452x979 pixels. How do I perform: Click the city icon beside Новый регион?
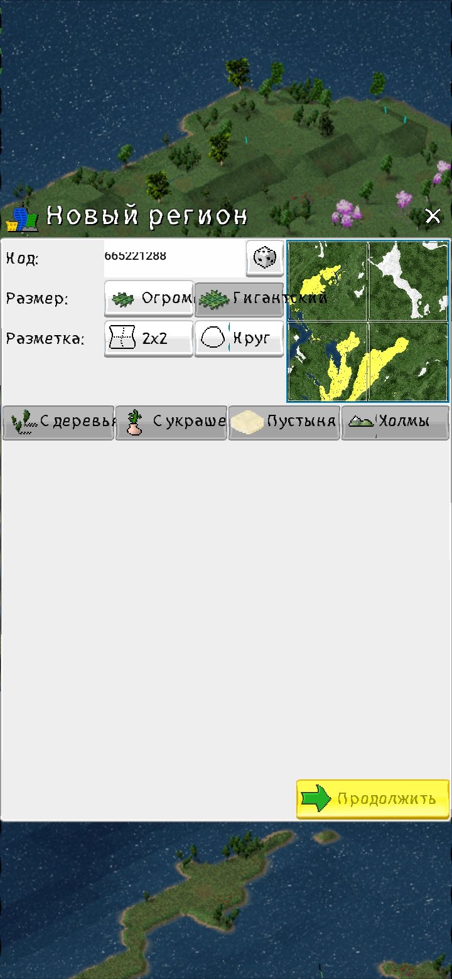pos(22,217)
